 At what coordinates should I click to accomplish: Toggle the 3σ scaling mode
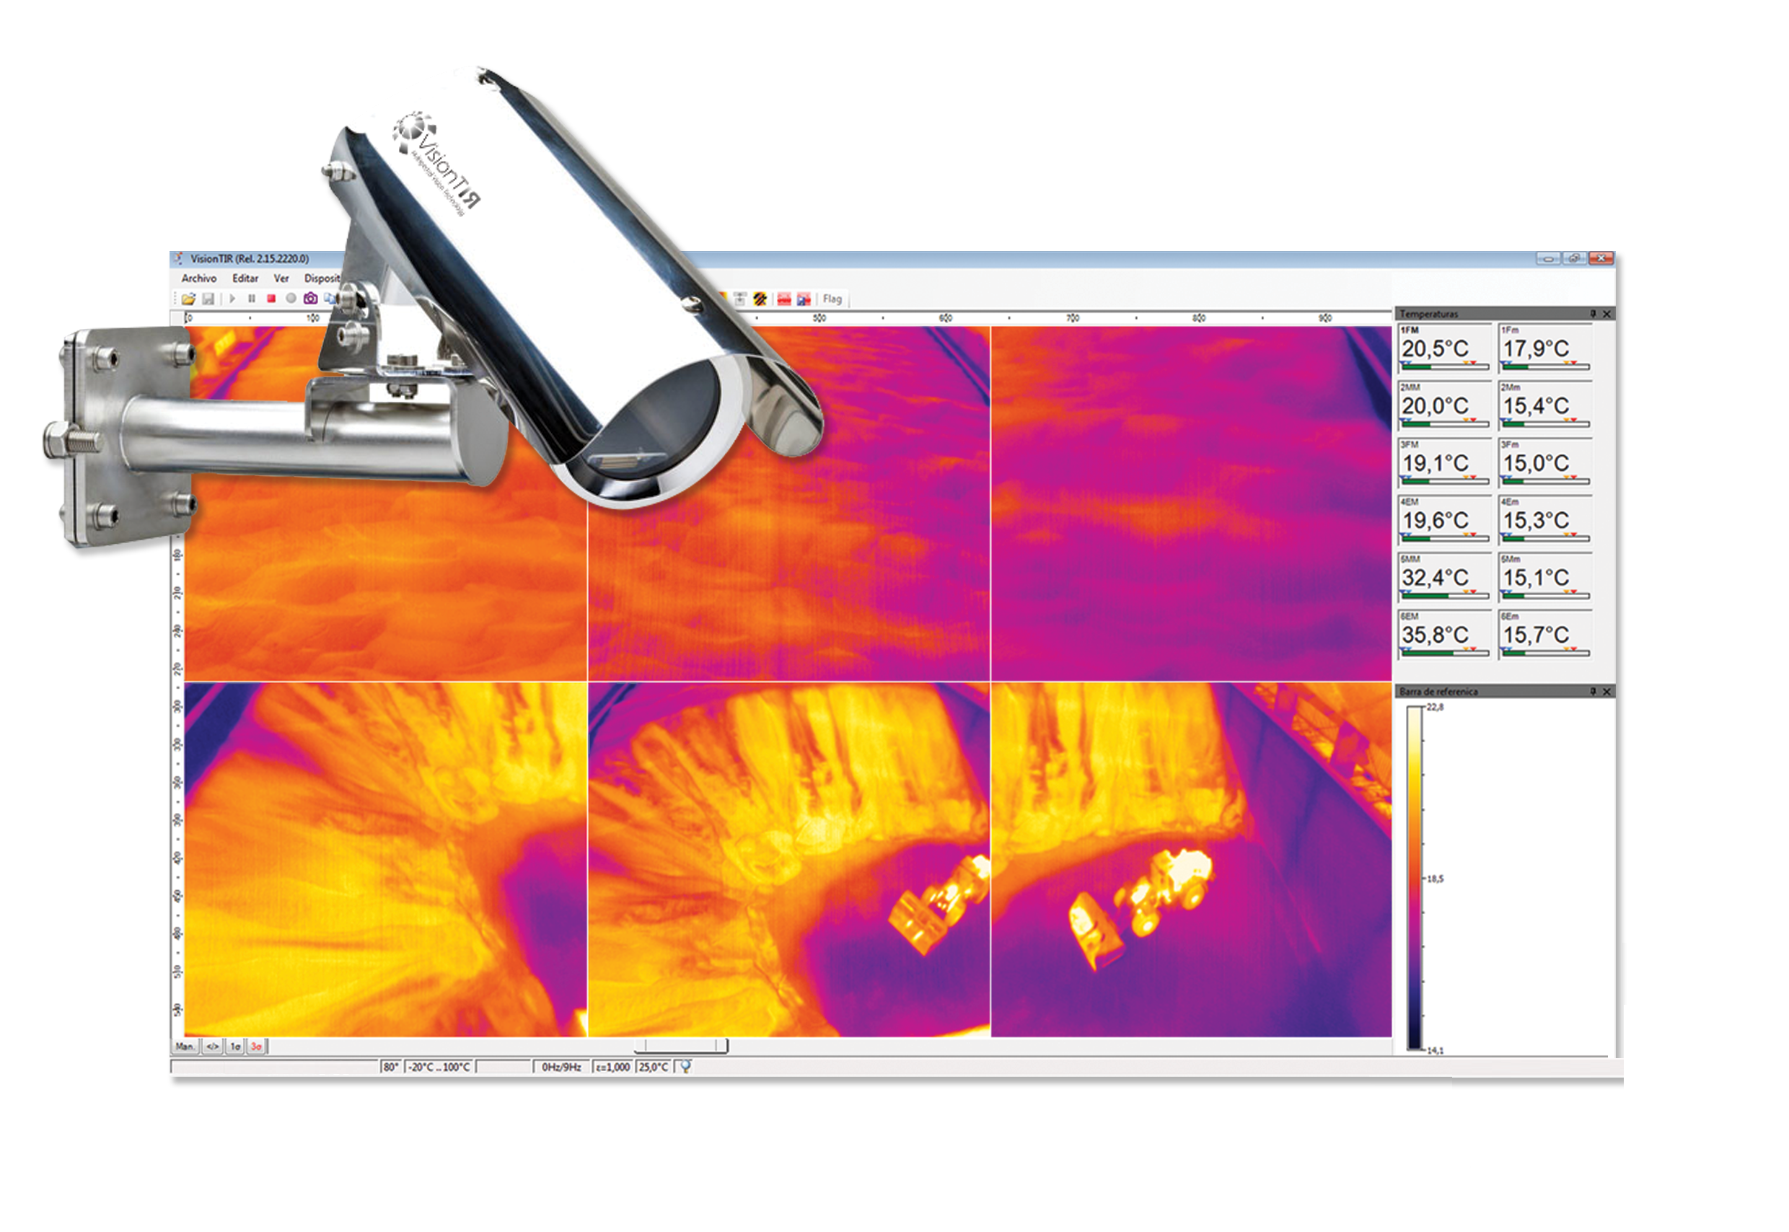(257, 1046)
